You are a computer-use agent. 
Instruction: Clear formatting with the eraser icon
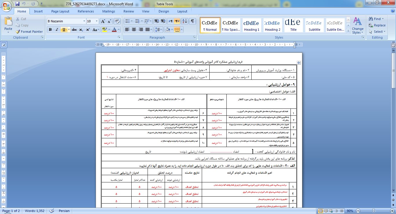[x=117, y=21]
